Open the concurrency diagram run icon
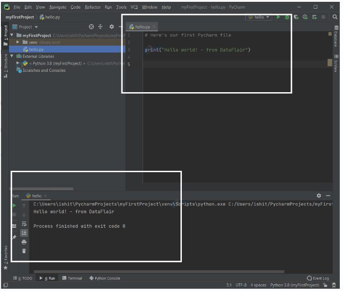347x291 pixels. 314,17
